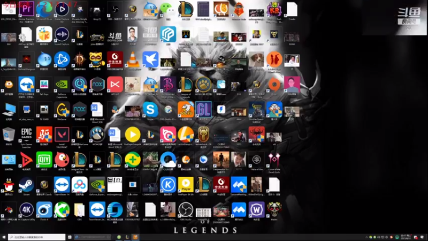
Task: Open the Hades game icon
Action: point(274,210)
